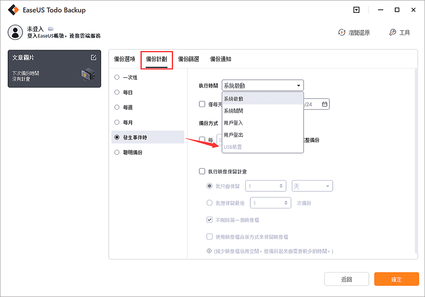Choose 系統啟動 from the dropdown list

tap(262, 99)
